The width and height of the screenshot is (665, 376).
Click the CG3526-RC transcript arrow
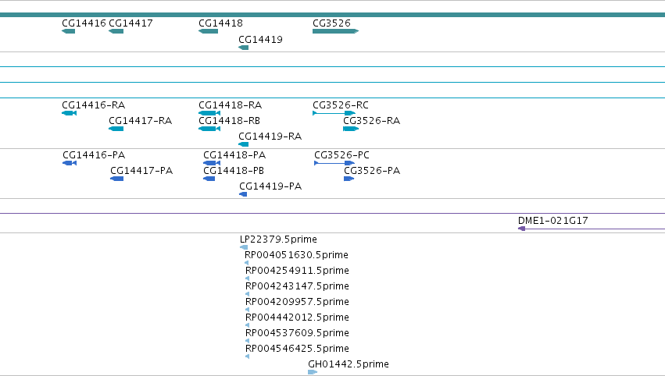tap(334, 113)
